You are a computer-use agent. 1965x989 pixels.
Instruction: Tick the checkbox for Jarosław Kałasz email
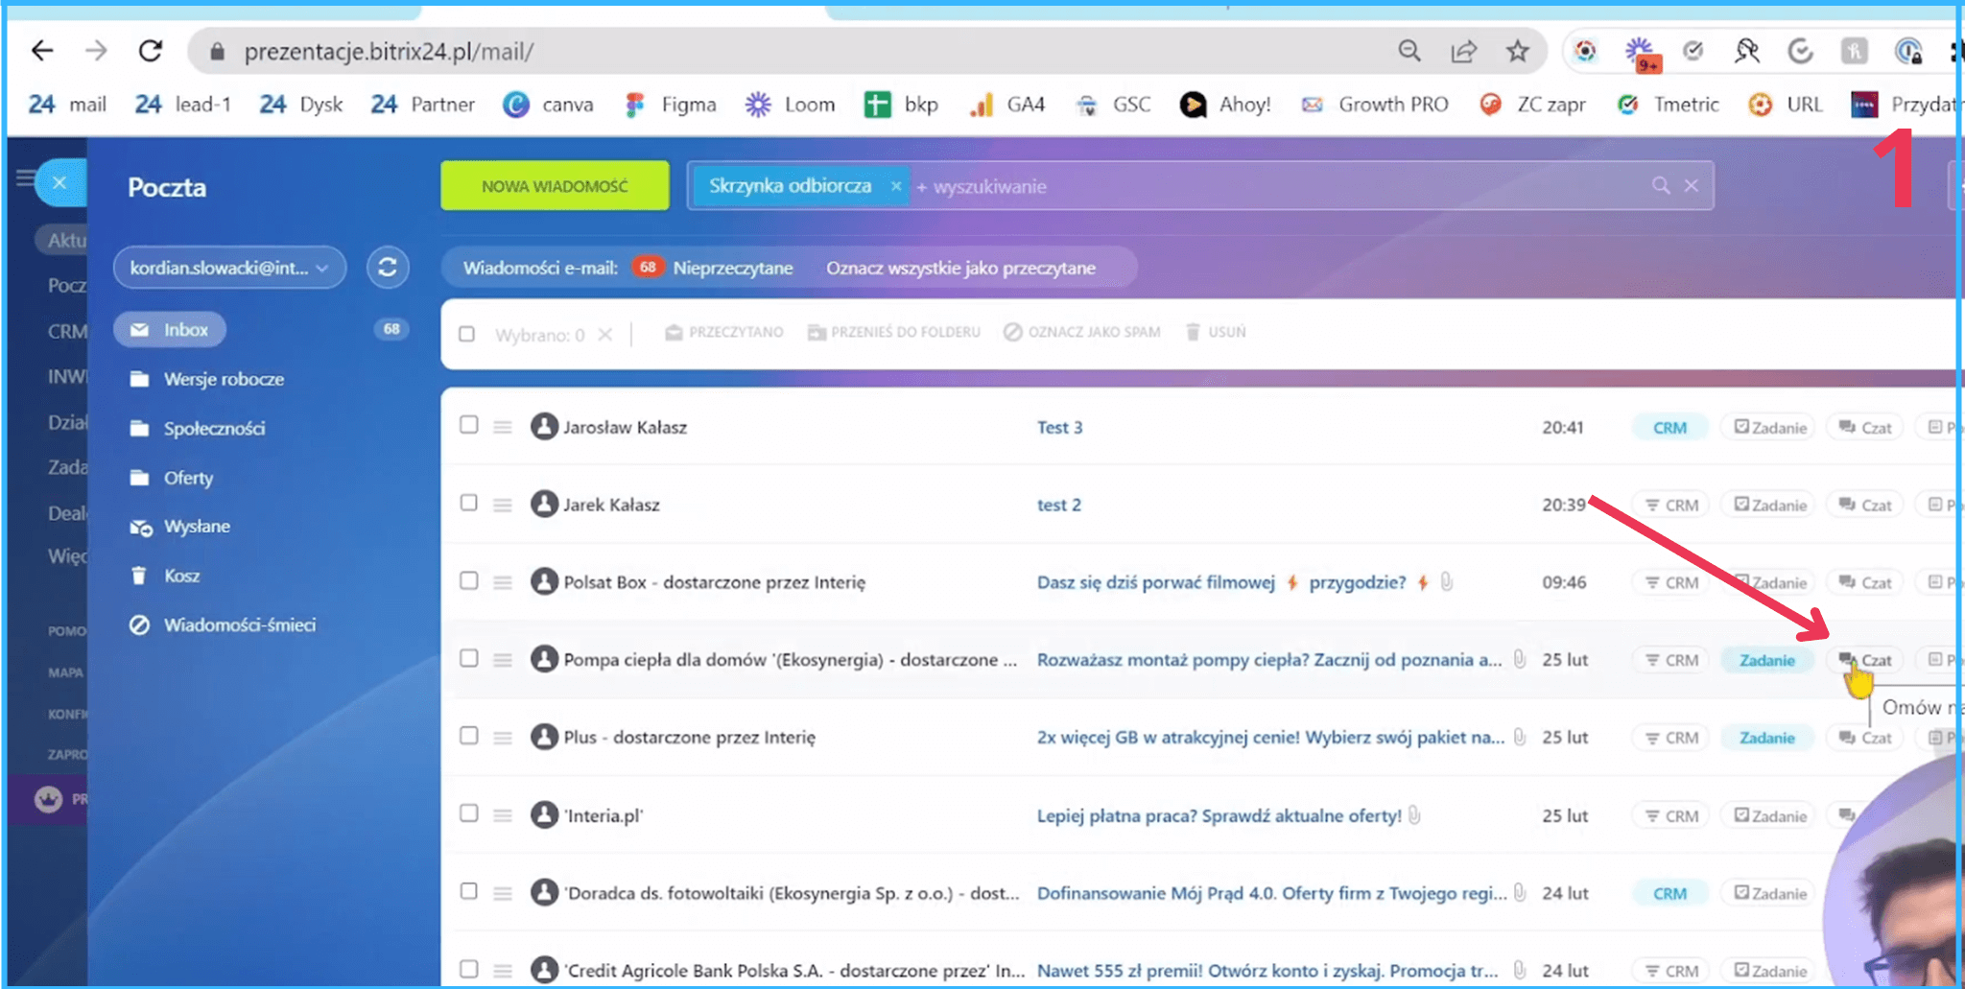click(x=468, y=425)
